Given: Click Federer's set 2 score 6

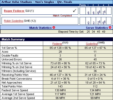Looking at the screenshot, I should (x=94, y=13).
